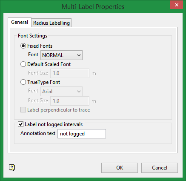
Task: Switch to the Radius Labelling tab
Action: 52,23
